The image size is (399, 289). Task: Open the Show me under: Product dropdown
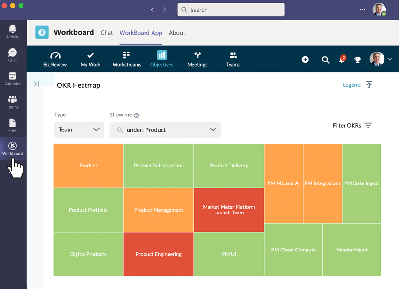(165, 130)
